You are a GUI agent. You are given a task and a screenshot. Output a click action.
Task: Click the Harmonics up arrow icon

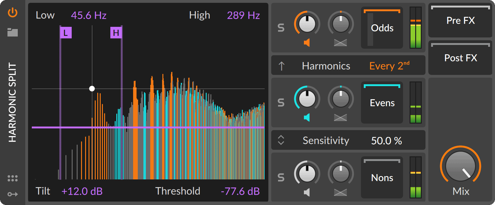(x=281, y=66)
